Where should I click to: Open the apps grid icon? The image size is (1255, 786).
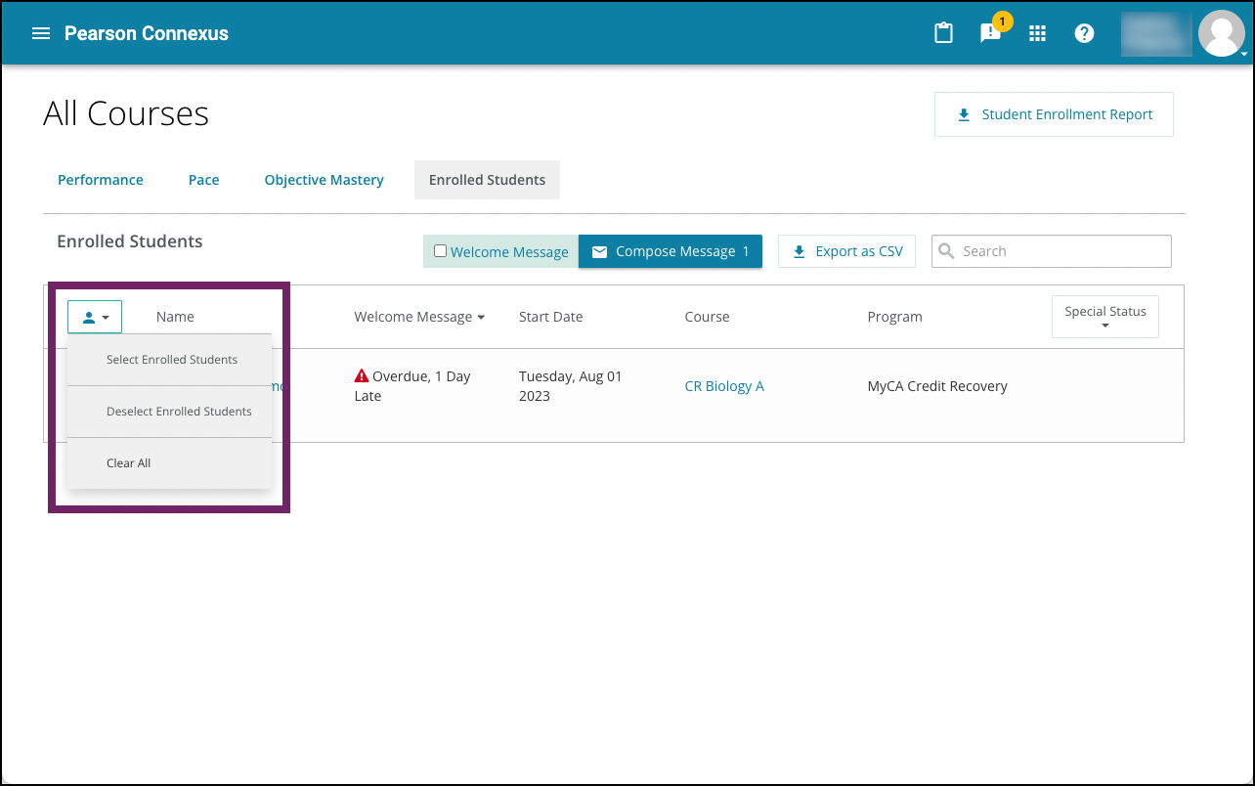point(1038,33)
